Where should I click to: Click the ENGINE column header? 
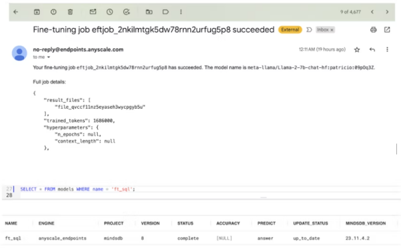pyautogui.click(x=46, y=223)
